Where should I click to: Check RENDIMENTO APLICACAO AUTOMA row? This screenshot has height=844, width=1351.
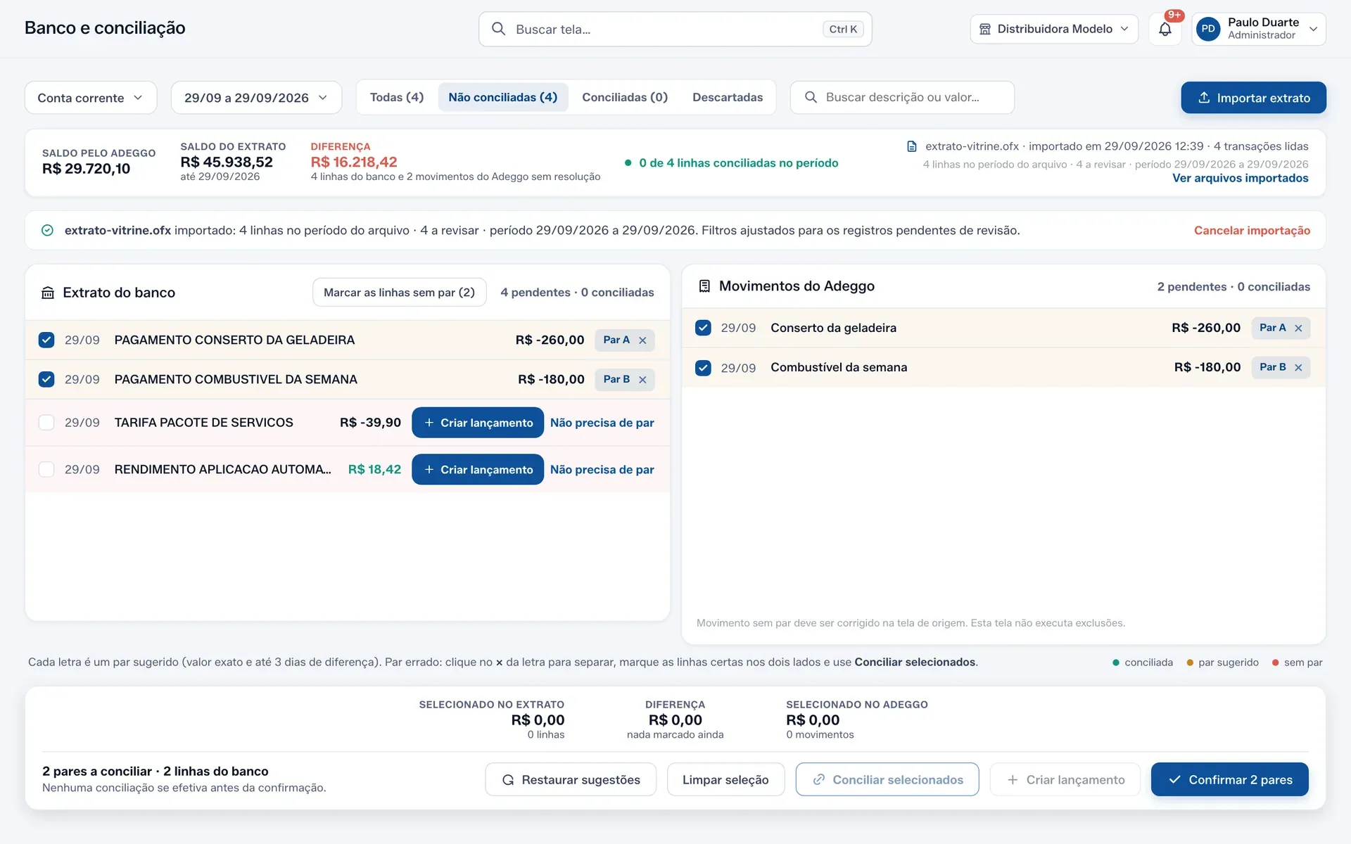click(x=46, y=470)
